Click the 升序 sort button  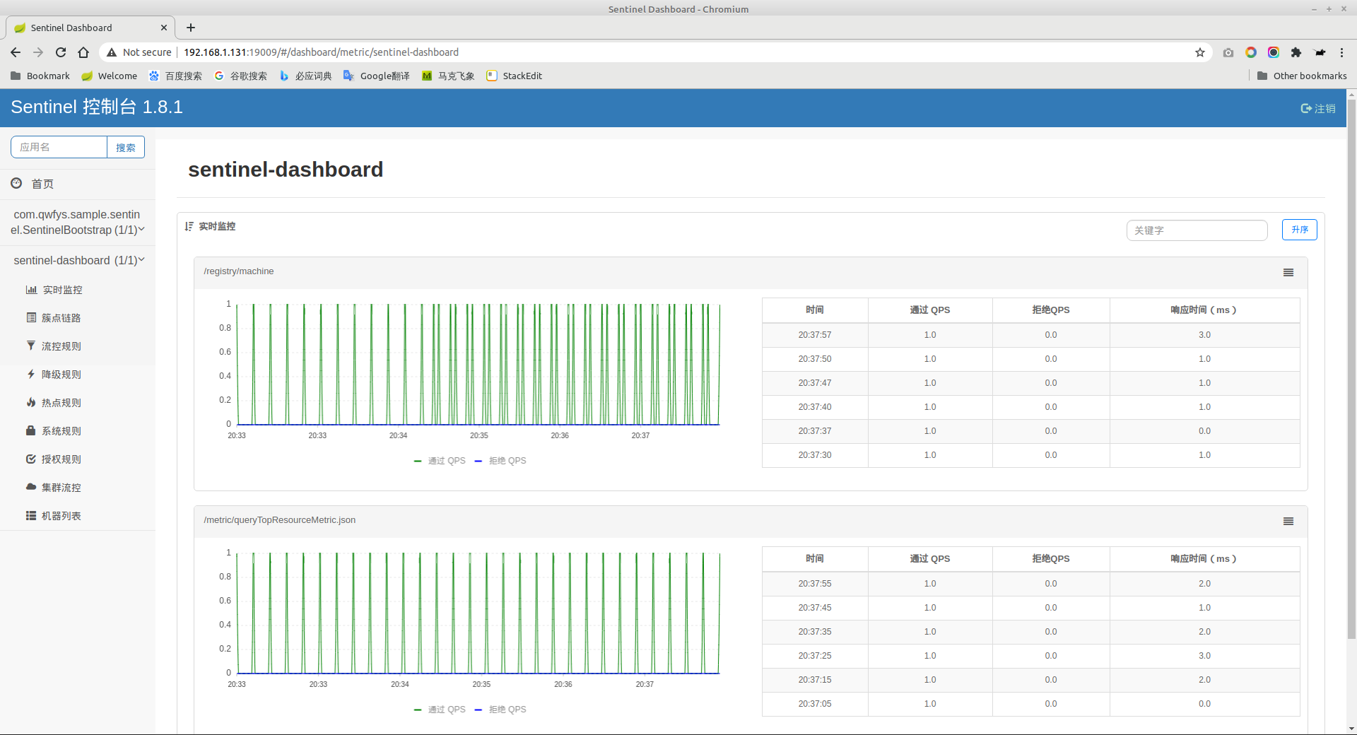click(x=1299, y=230)
